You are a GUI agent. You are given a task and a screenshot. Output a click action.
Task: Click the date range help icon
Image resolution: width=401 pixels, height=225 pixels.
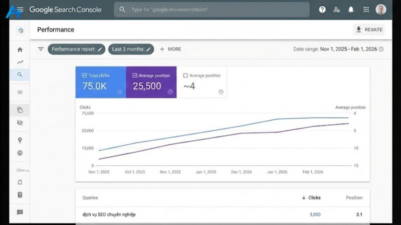point(381,49)
